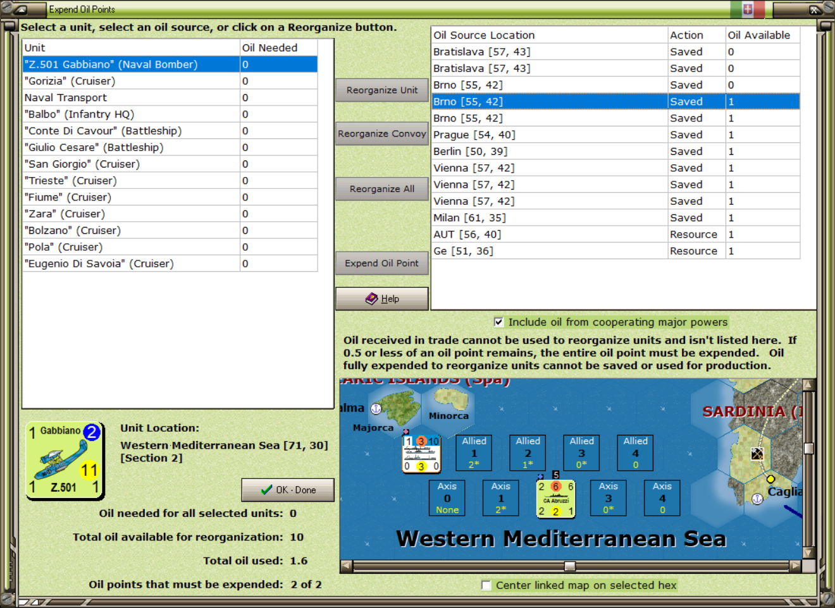Click the Gabbiano Z.501 unit counter
Viewport: 835px width, 608px height.
pos(65,461)
